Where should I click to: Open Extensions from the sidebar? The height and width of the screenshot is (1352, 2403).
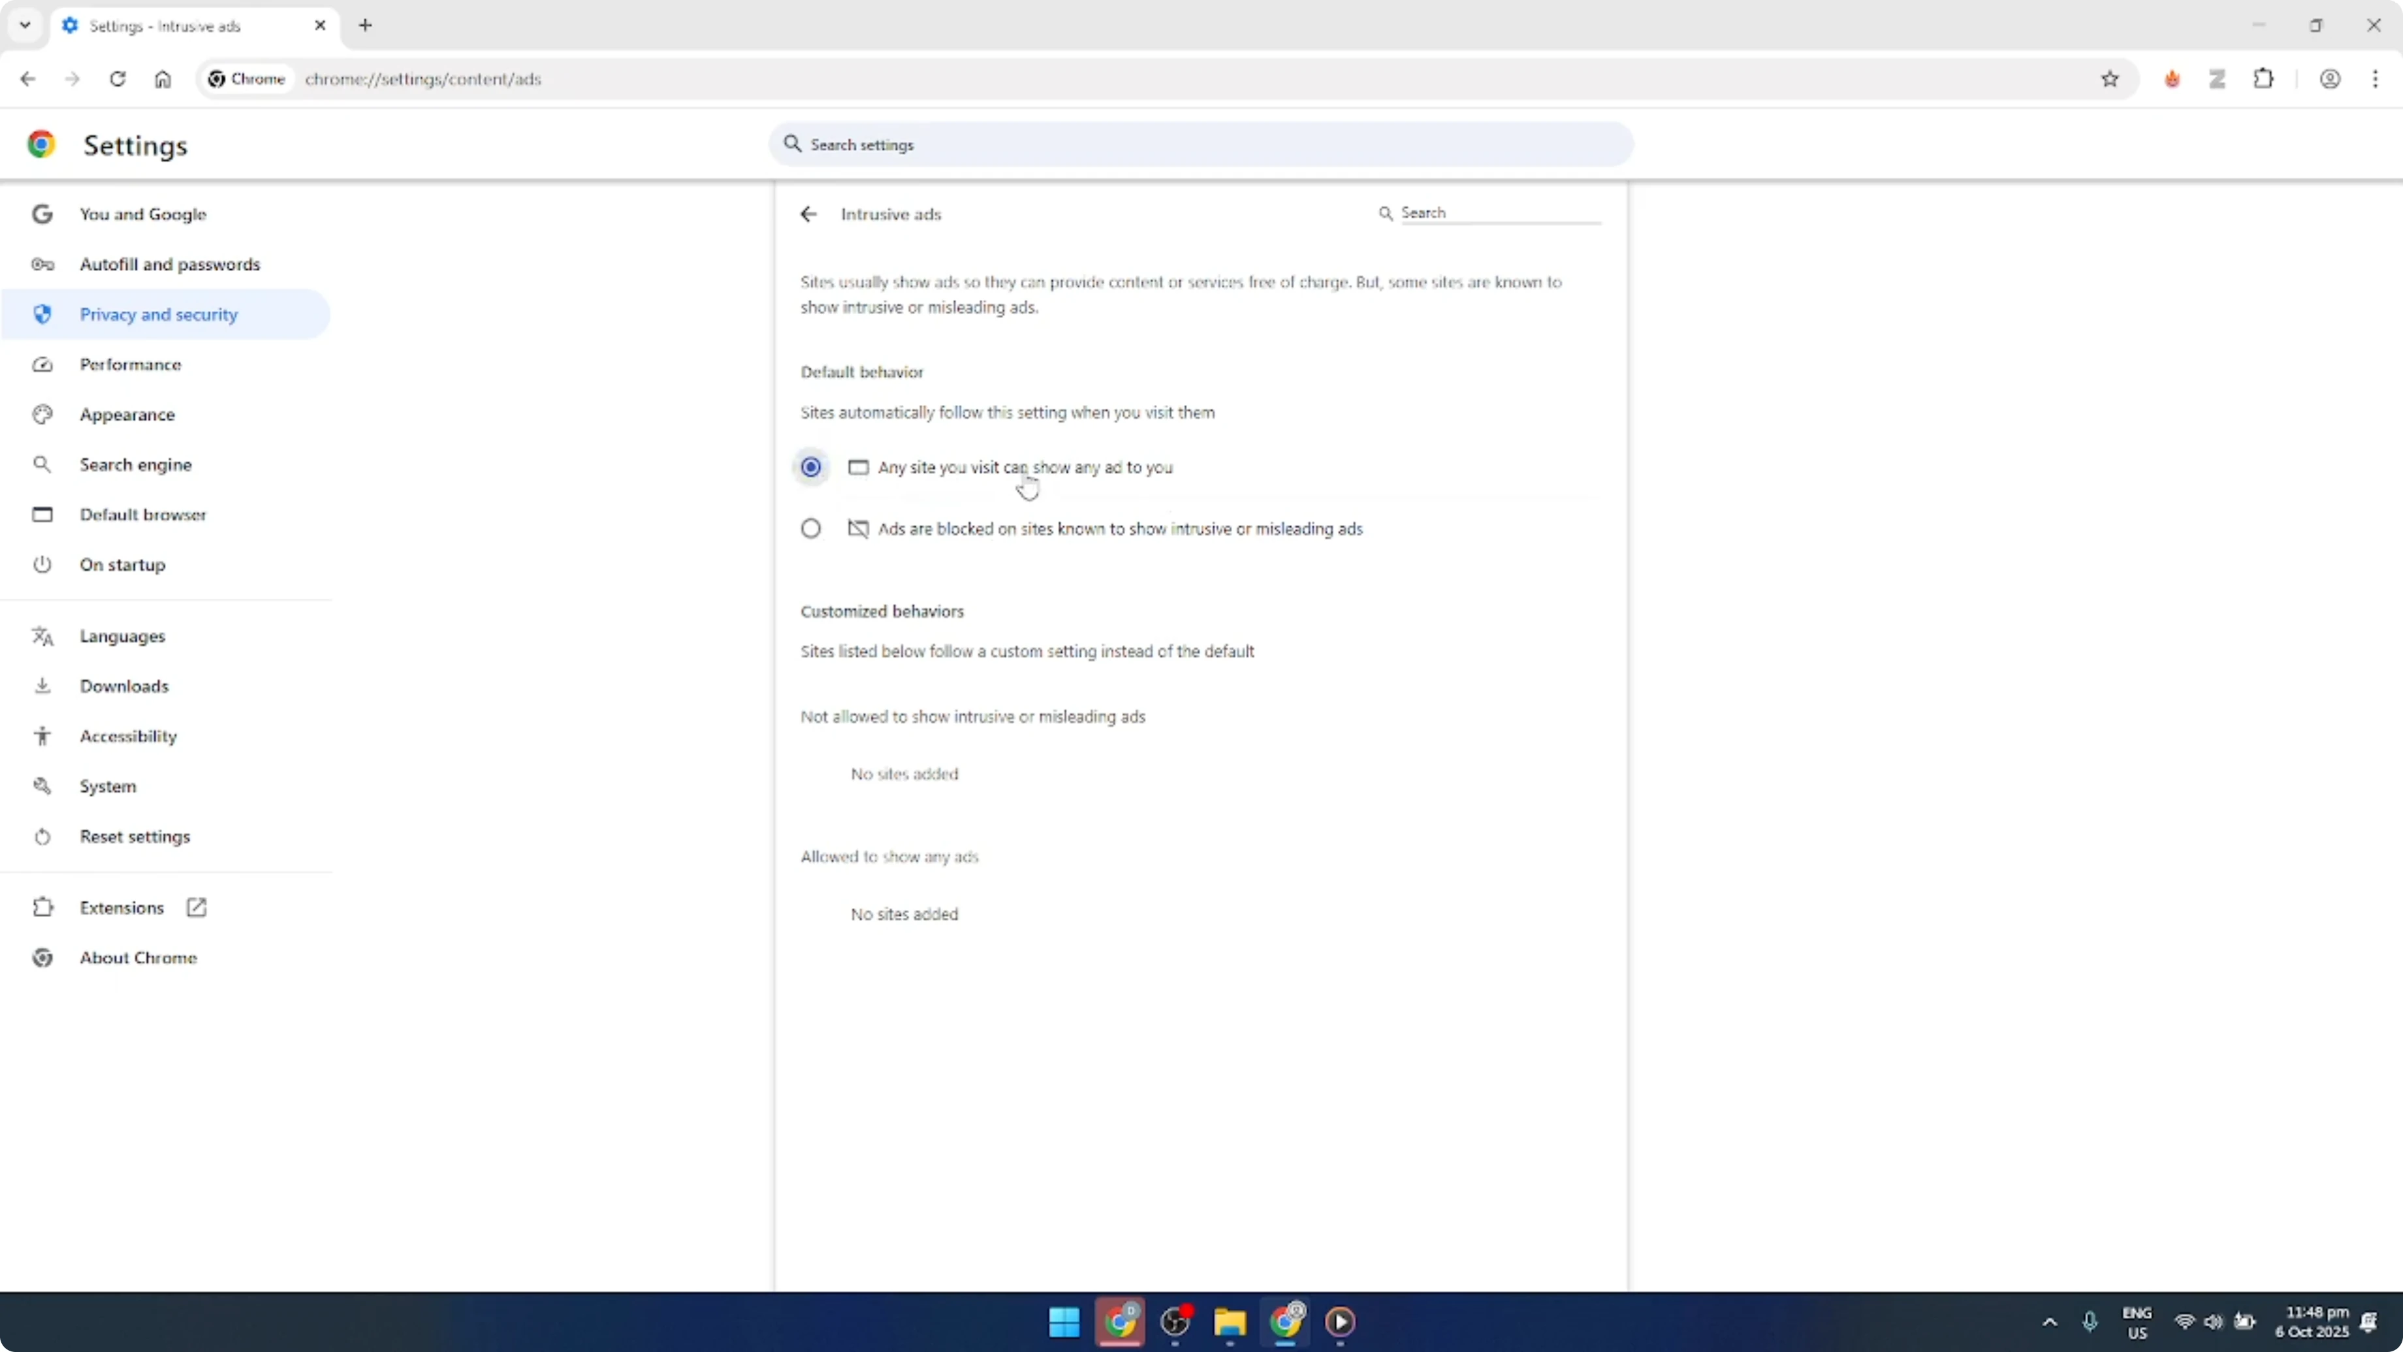[122, 907]
